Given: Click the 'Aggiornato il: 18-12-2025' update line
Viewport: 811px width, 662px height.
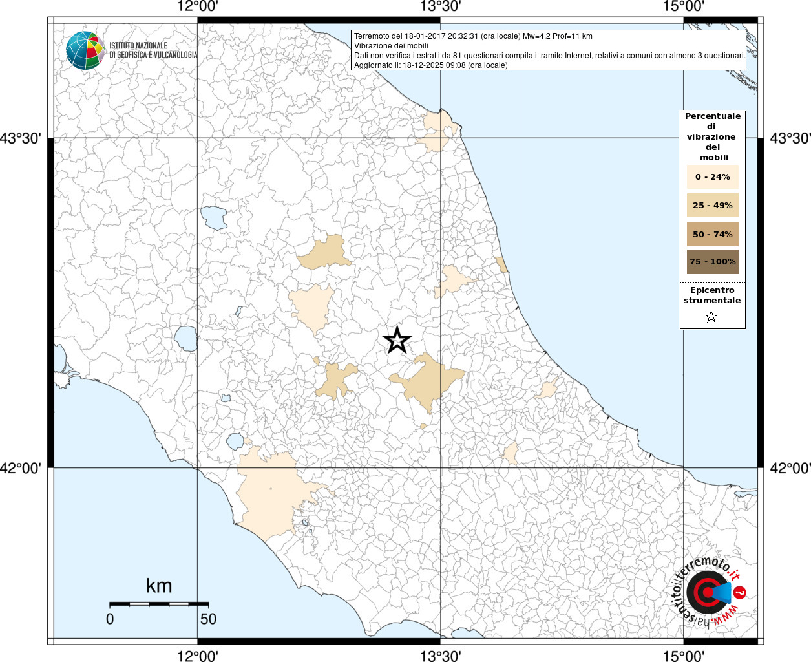Looking at the screenshot, I should tap(430, 65).
